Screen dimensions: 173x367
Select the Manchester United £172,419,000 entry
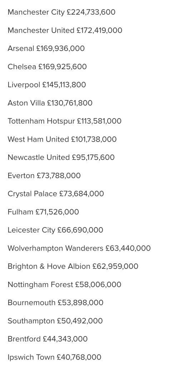tap(65, 30)
